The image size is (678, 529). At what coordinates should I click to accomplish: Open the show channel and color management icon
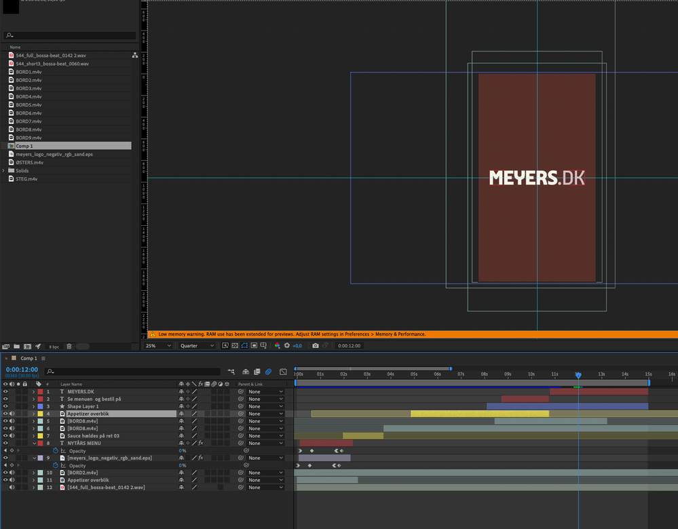[x=277, y=346]
